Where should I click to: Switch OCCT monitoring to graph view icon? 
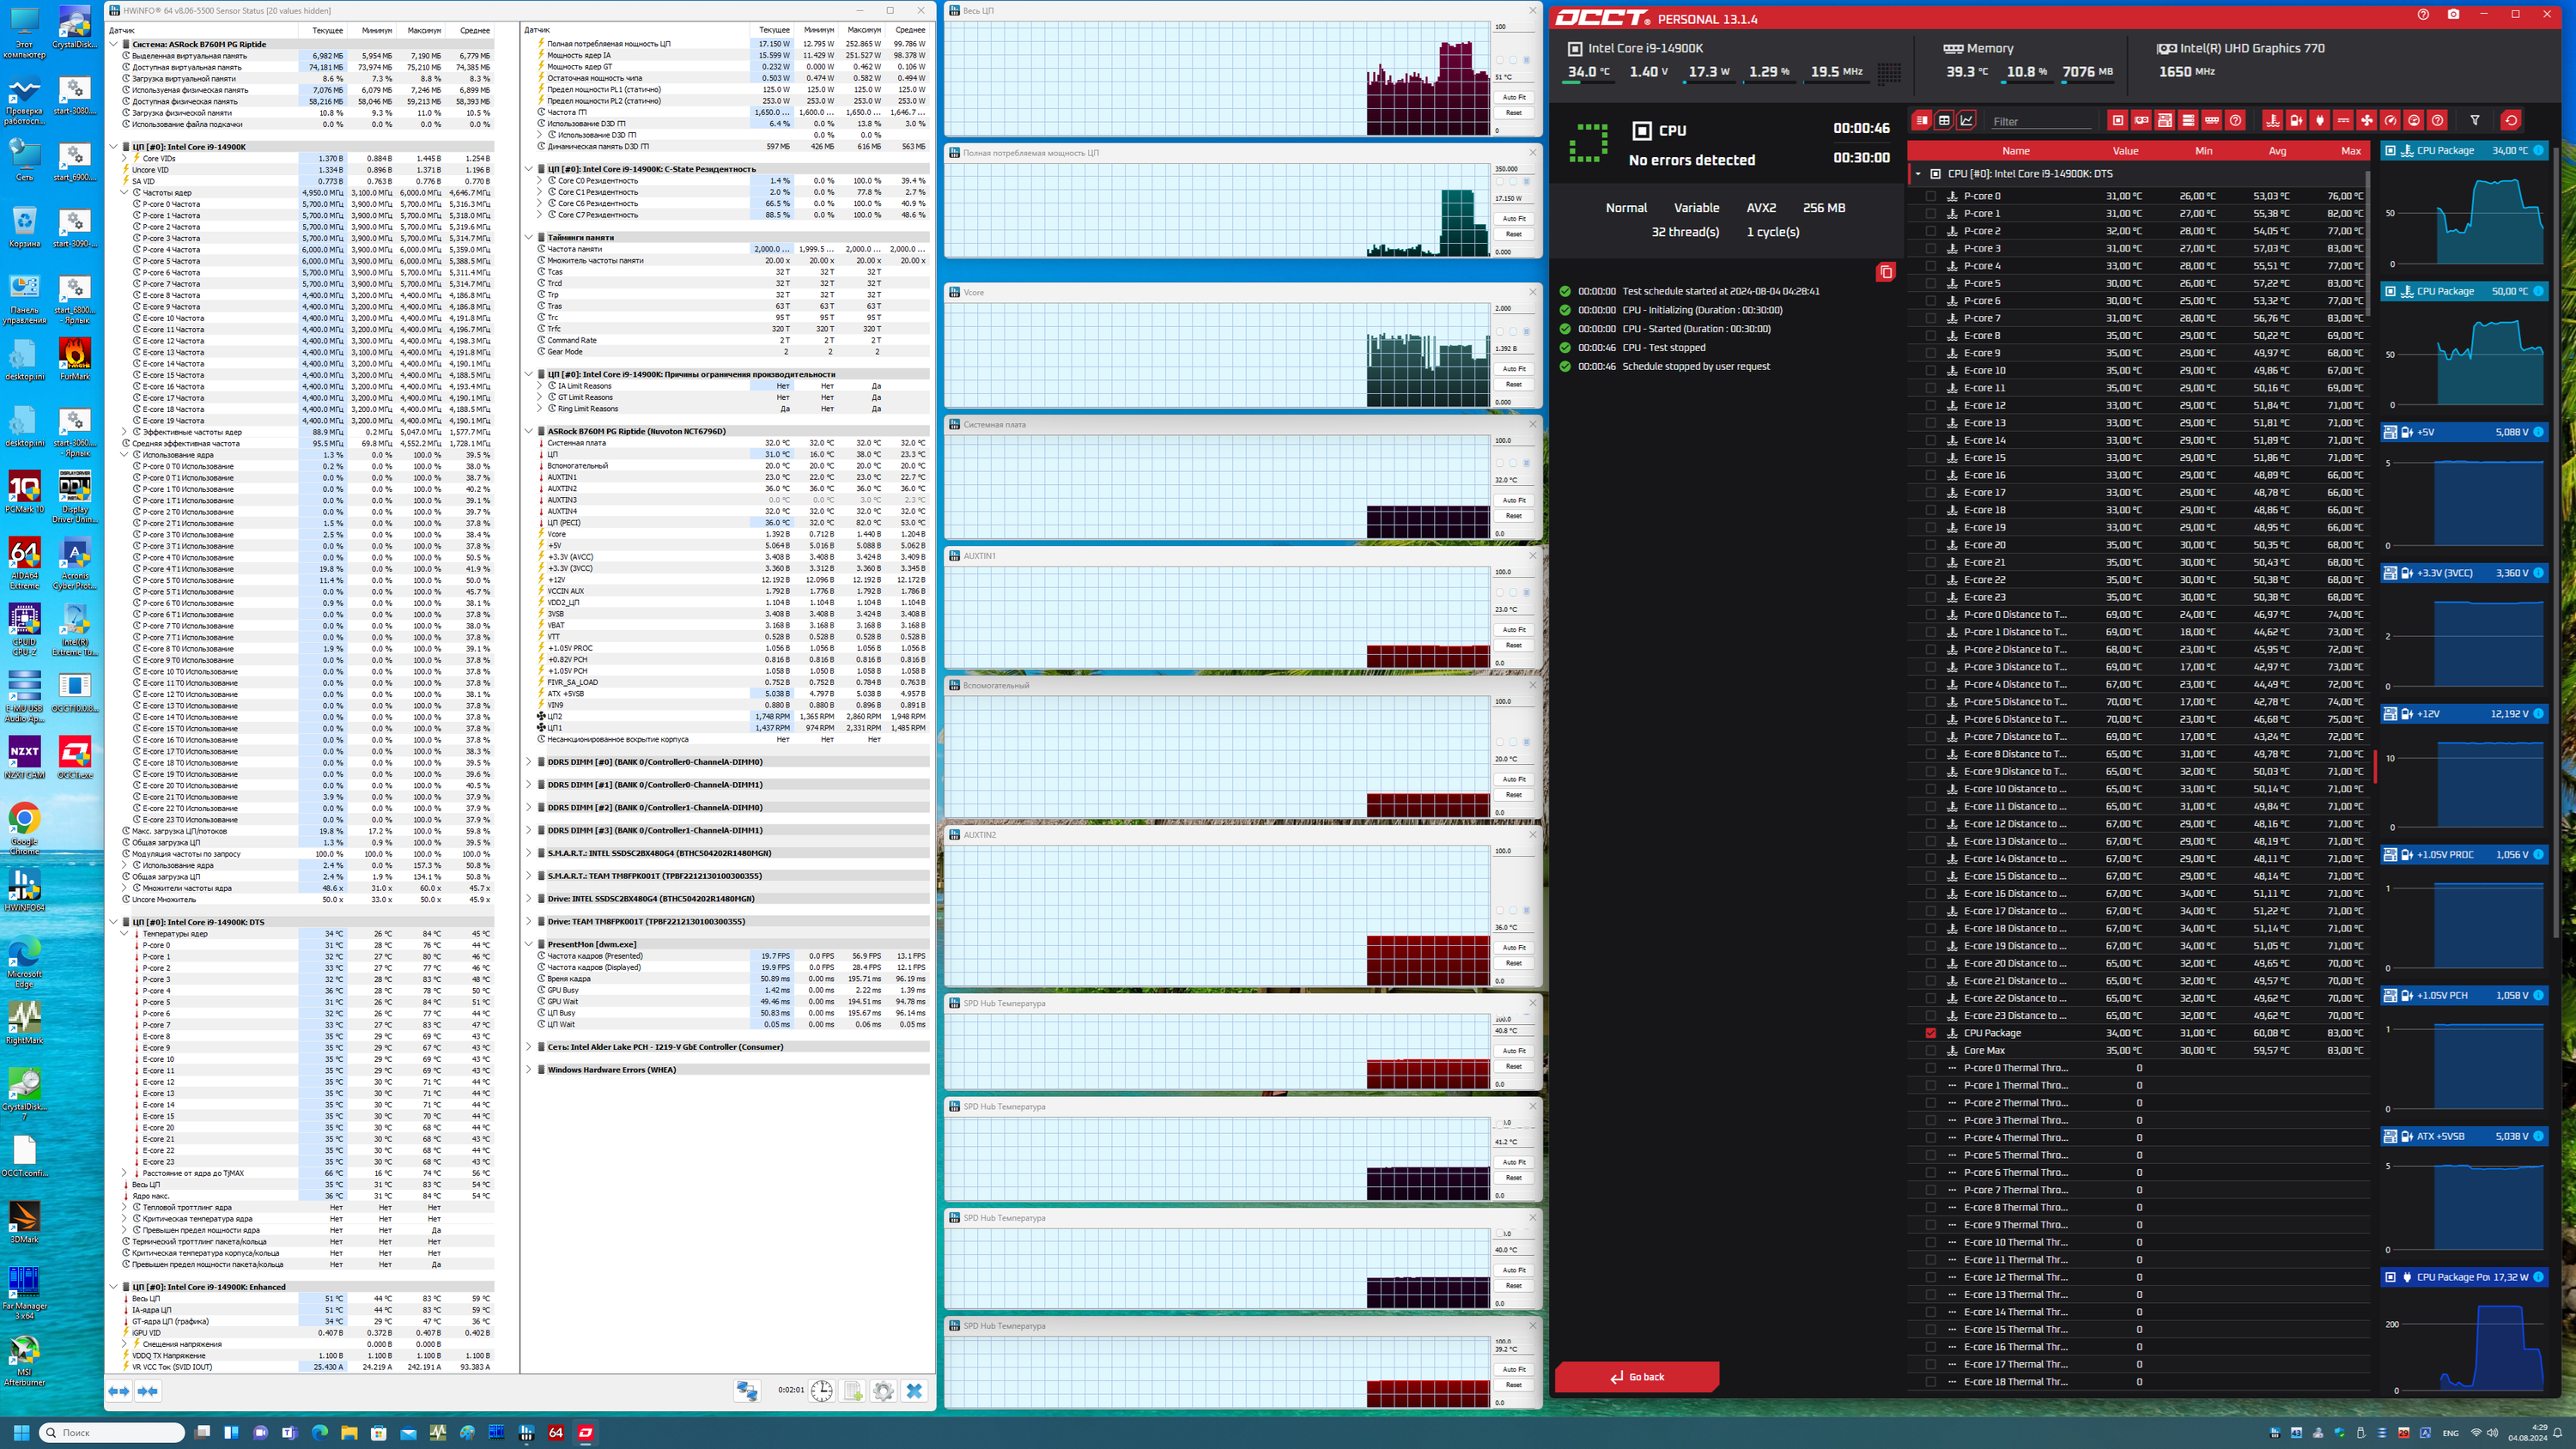click(x=1967, y=120)
